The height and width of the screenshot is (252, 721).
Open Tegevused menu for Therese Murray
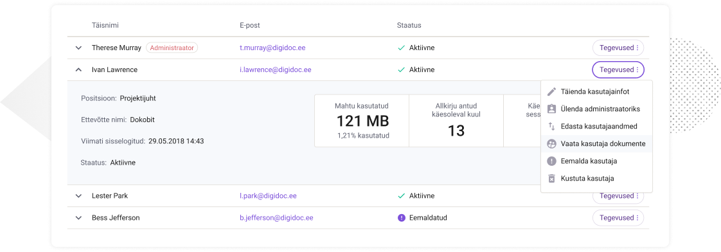coord(618,48)
